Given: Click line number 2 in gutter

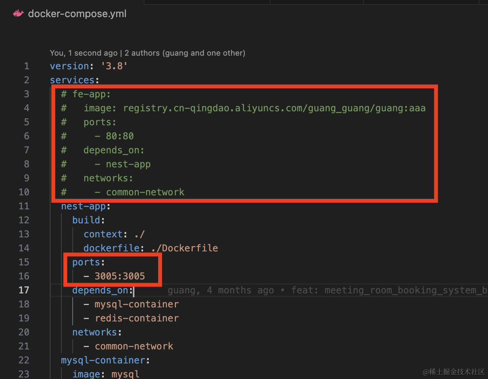Looking at the screenshot, I should coord(26,80).
